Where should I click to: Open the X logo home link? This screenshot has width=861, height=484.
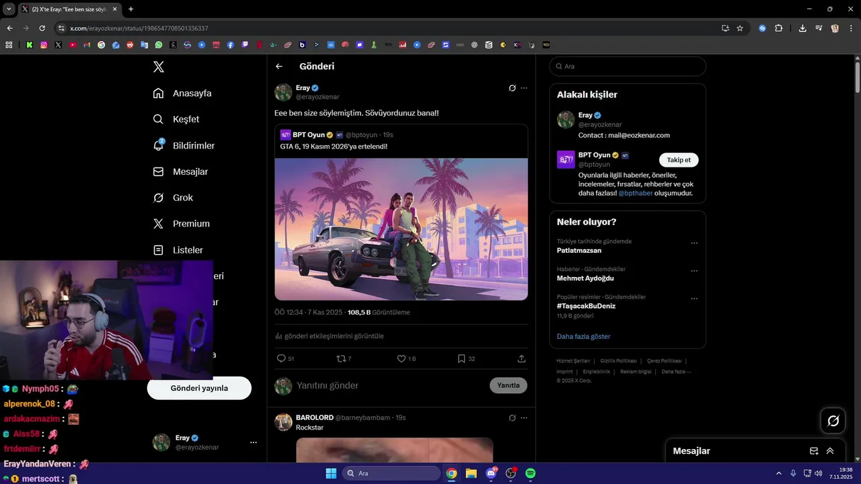[x=159, y=67]
